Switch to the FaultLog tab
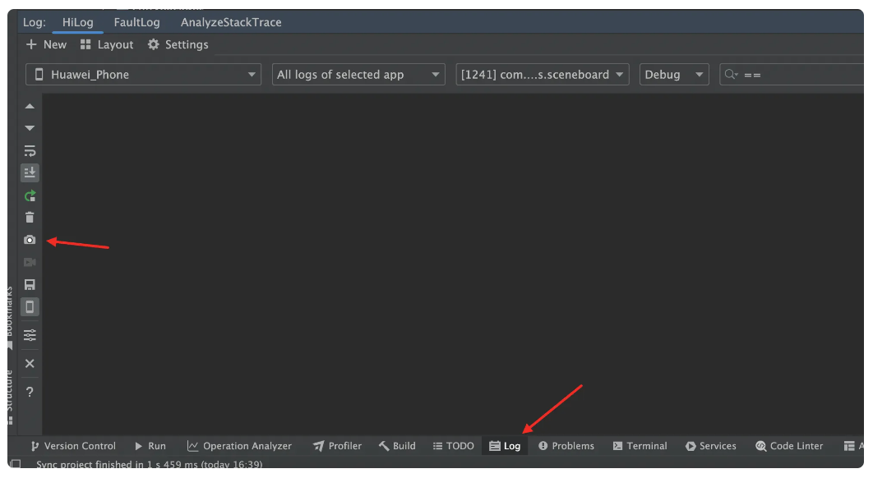Image resolution: width=873 pixels, height=478 pixels. (x=137, y=22)
